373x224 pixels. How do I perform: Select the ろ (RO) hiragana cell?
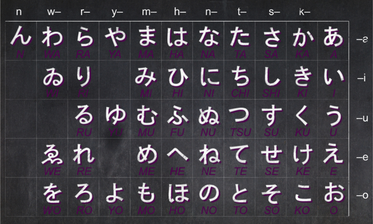(x=83, y=197)
